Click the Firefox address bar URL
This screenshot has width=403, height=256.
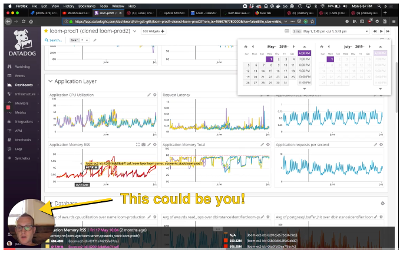click(178, 22)
